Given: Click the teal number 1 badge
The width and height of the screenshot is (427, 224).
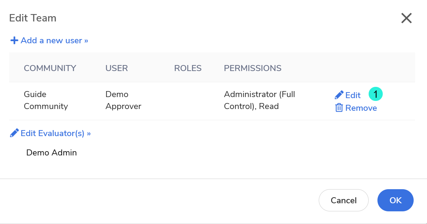Looking at the screenshot, I should tap(375, 95).
